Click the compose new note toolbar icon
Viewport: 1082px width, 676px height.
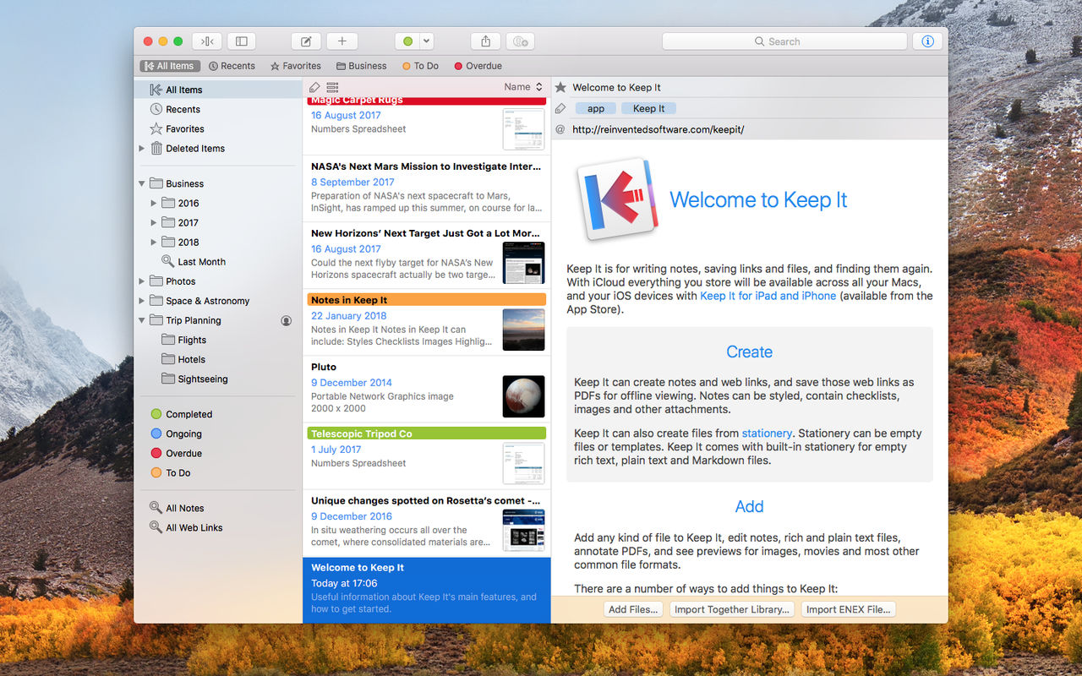click(306, 41)
